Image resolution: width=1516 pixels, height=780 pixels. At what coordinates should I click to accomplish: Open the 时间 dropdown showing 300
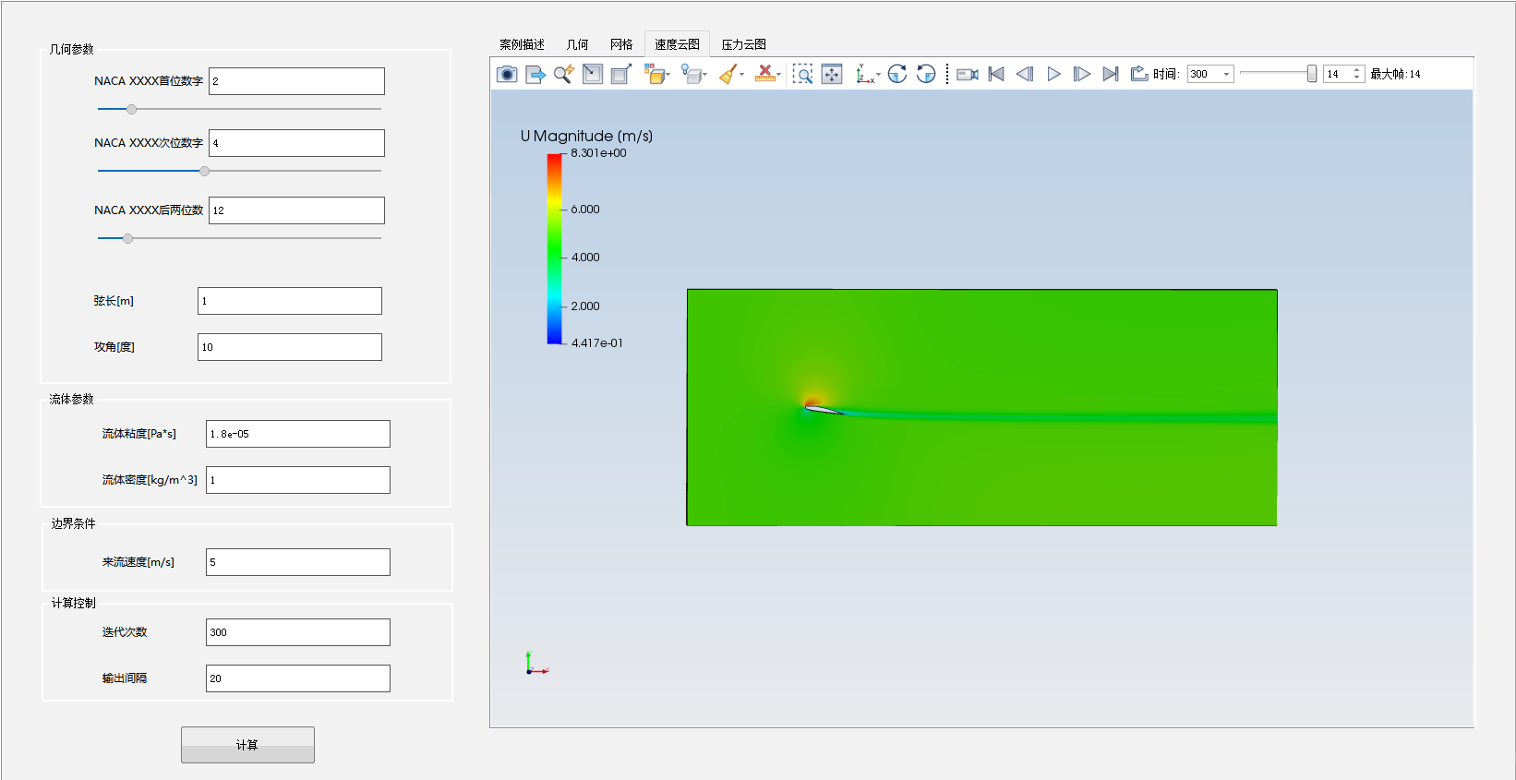pos(1210,74)
